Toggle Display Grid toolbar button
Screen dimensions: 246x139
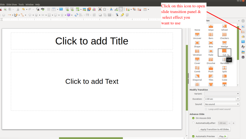(x=49, y=10)
